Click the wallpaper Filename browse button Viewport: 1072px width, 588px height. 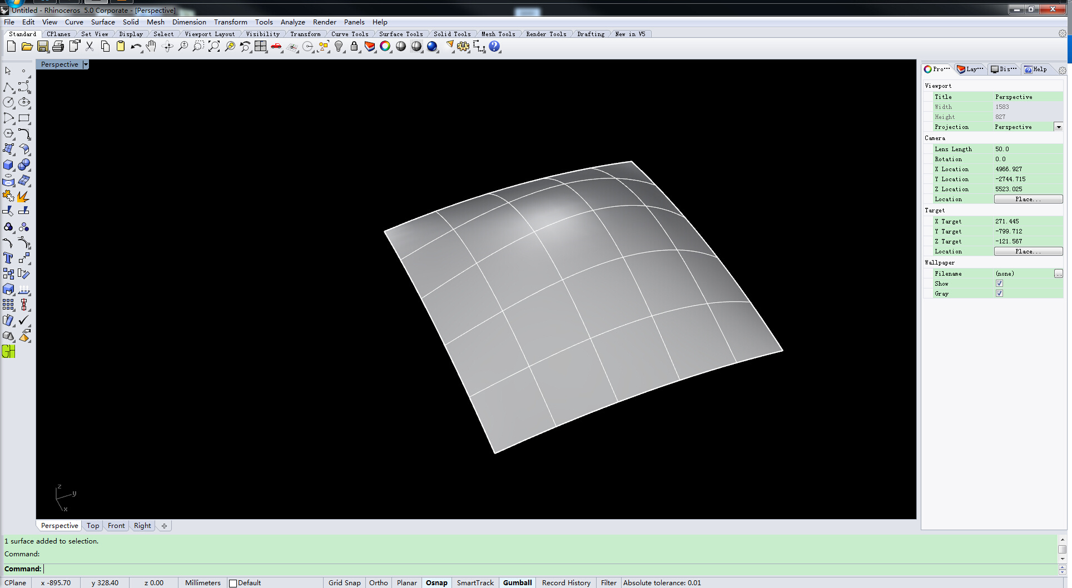[1058, 273]
